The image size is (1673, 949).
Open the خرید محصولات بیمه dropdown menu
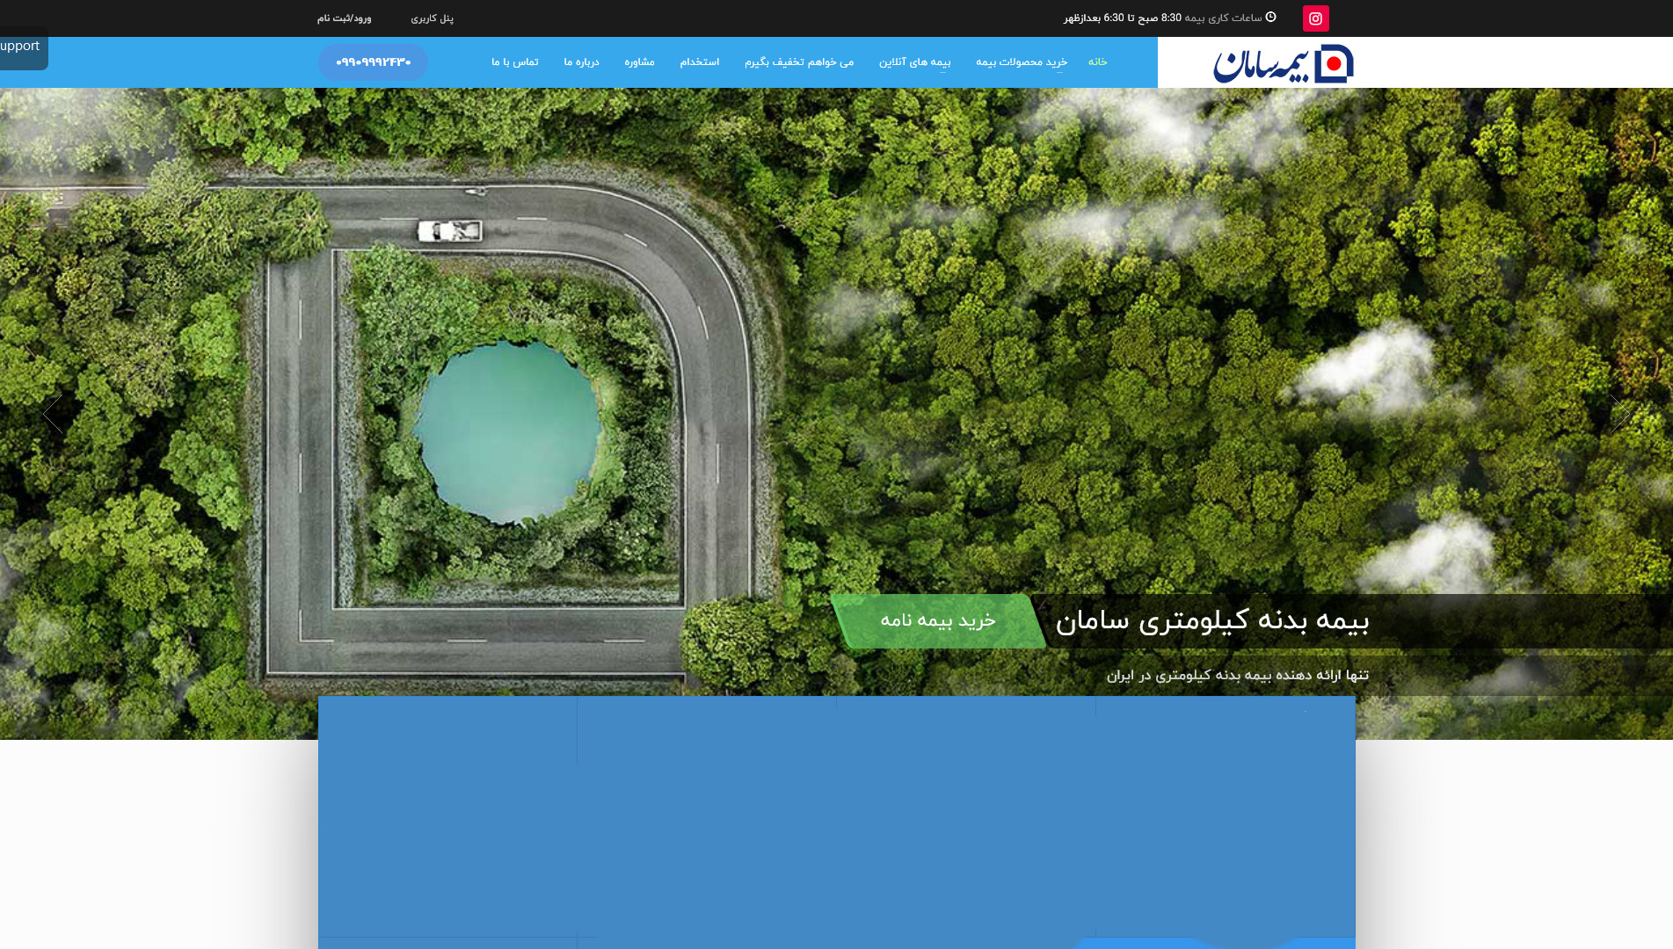pyautogui.click(x=1020, y=62)
